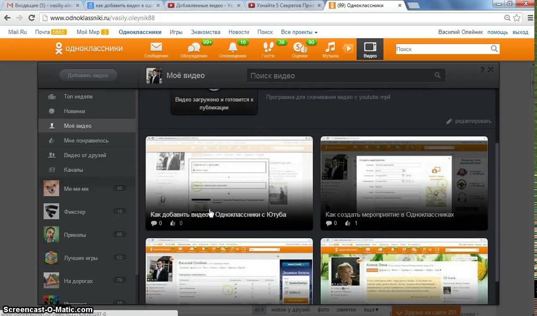The height and width of the screenshot is (316, 537).
Task: Expand the ещё menu at bottom
Action: tap(371, 310)
